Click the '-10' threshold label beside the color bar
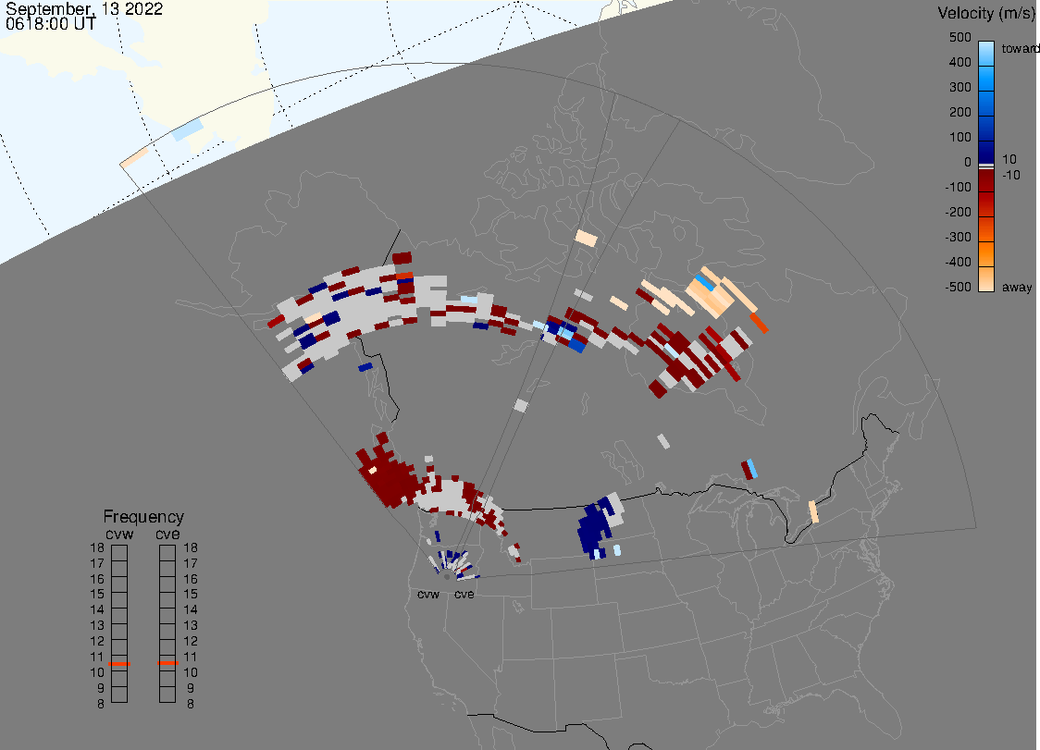The height and width of the screenshot is (750, 1040). click(x=1010, y=175)
